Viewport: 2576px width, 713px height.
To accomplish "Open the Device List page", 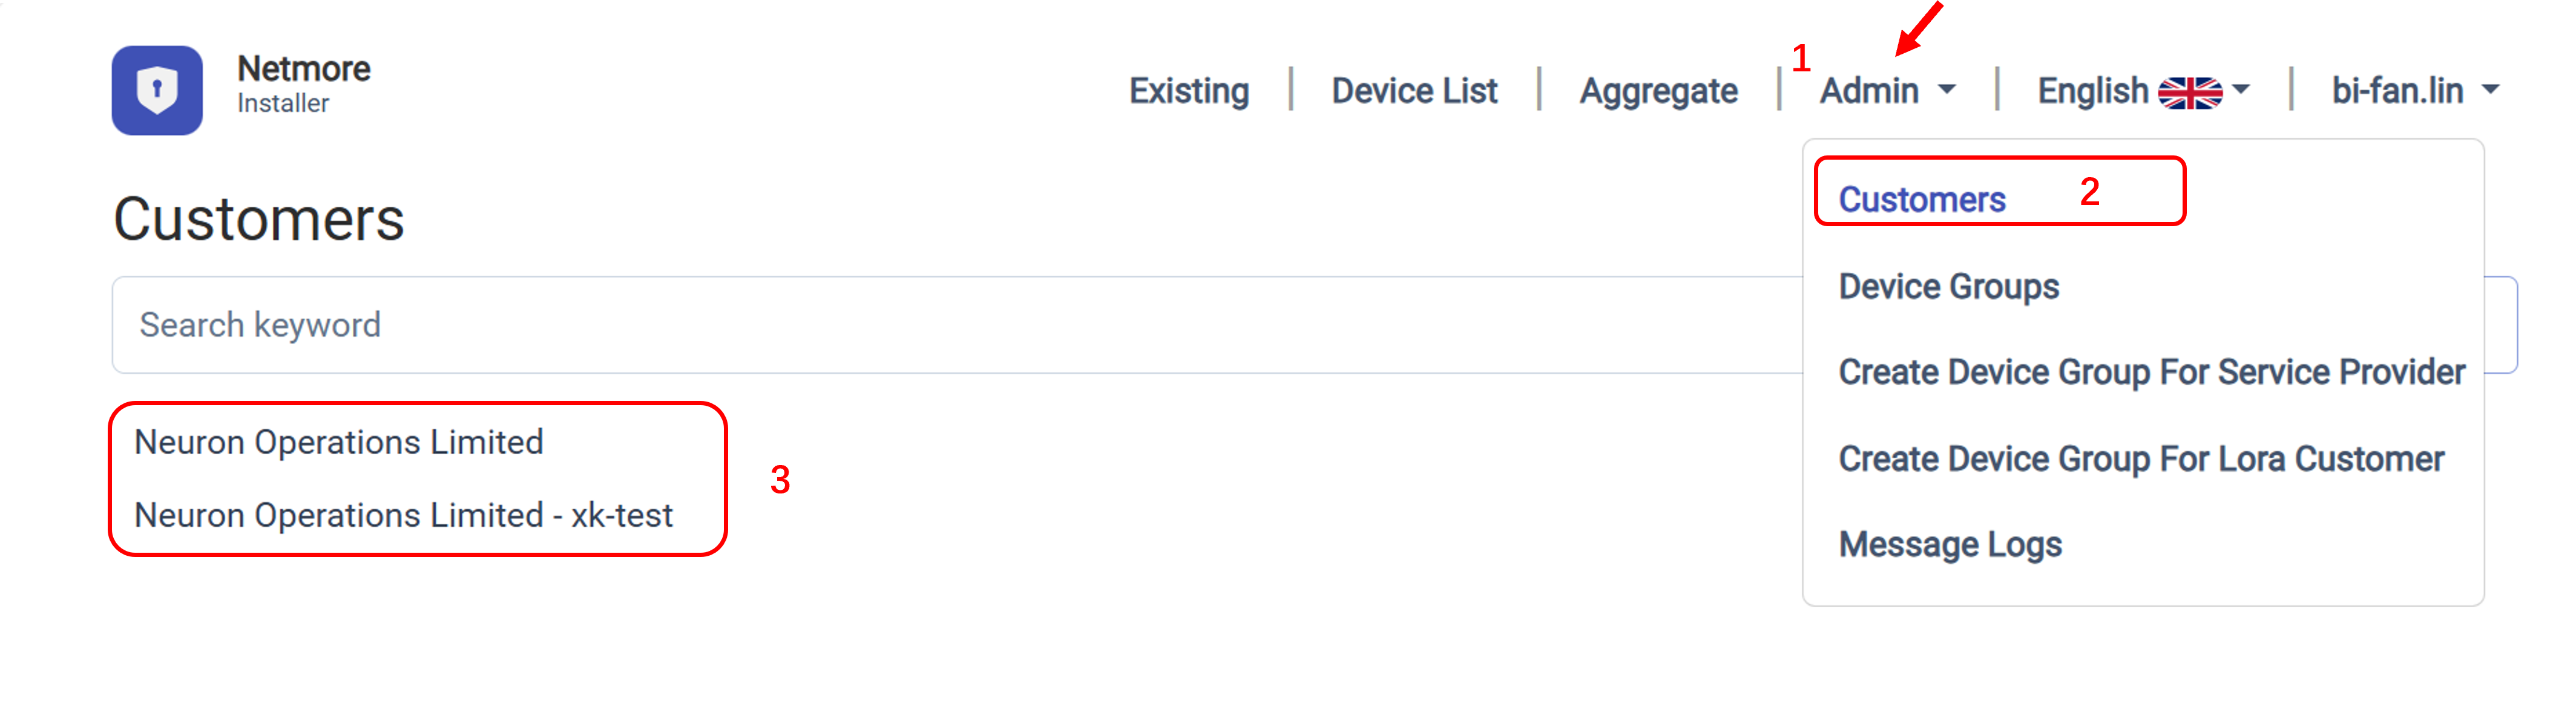I will pyautogui.click(x=1414, y=91).
